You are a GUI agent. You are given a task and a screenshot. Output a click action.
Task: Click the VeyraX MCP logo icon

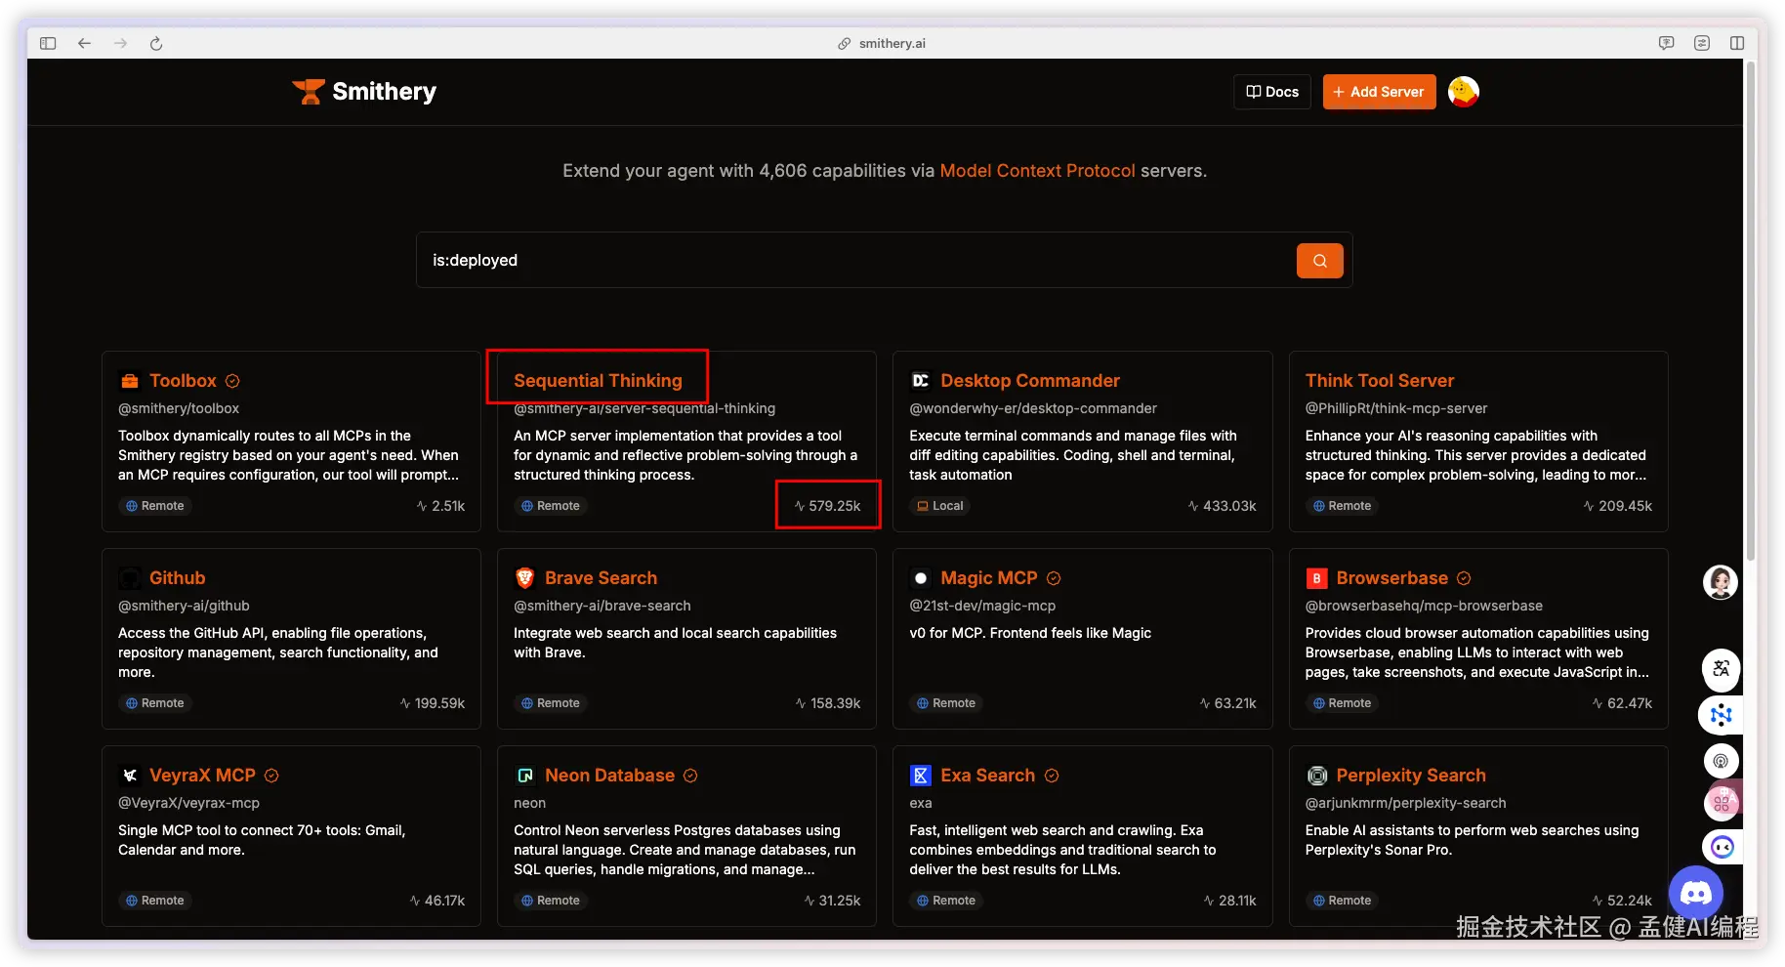point(130,776)
